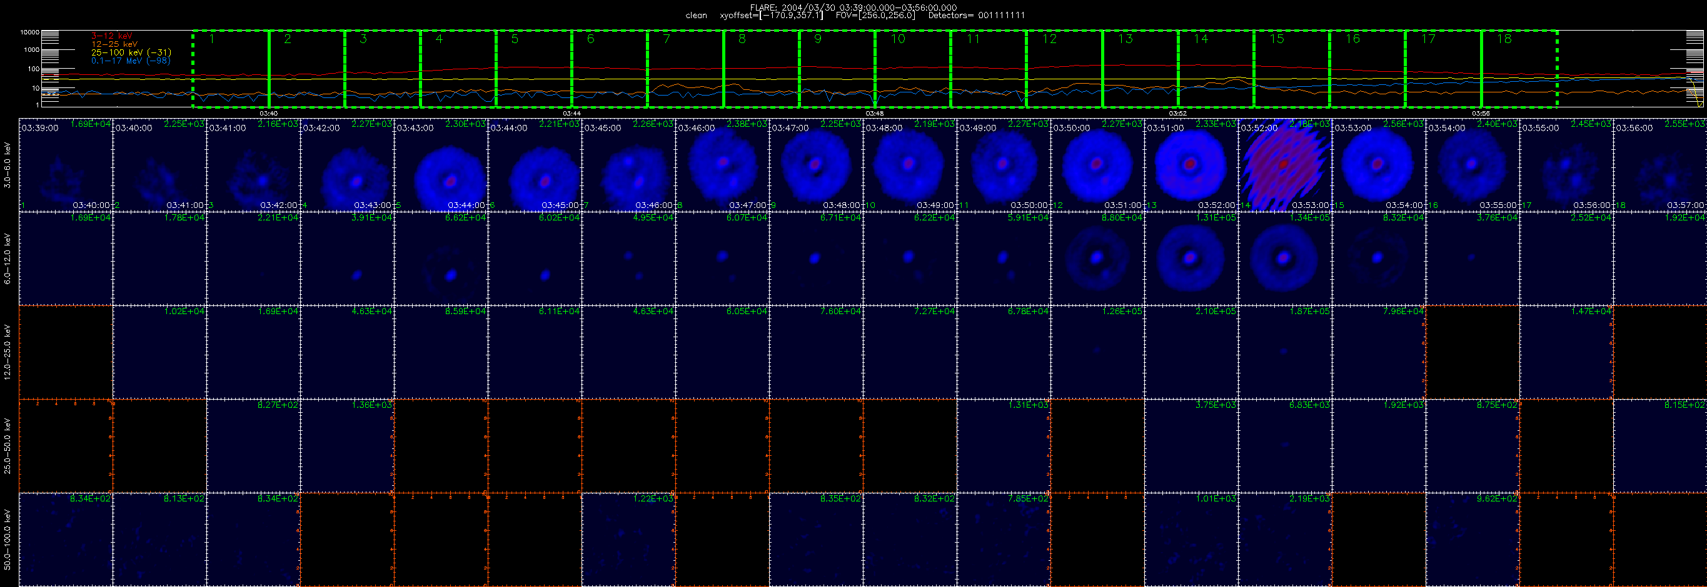The width and height of the screenshot is (1707, 587).
Task: Select interval label 18 in the light curve
Action: pyautogui.click(x=1504, y=39)
